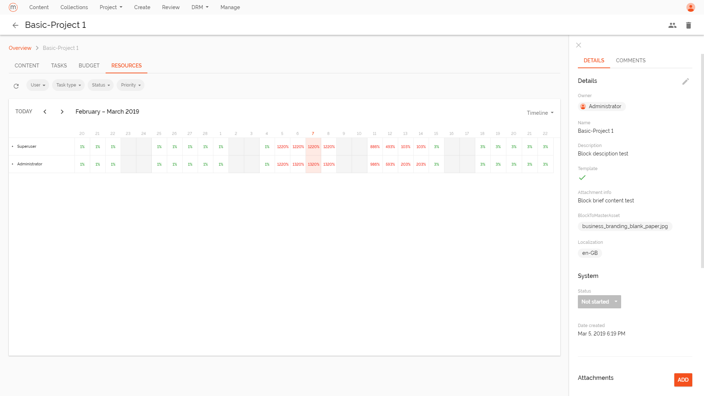The width and height of the screenshot is (704, 396).
Task: Click the TODAY button
Action: 24,111
